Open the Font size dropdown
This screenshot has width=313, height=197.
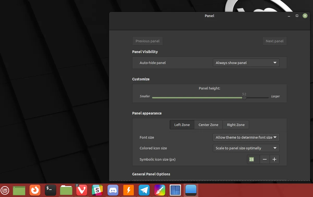point(246,137)
